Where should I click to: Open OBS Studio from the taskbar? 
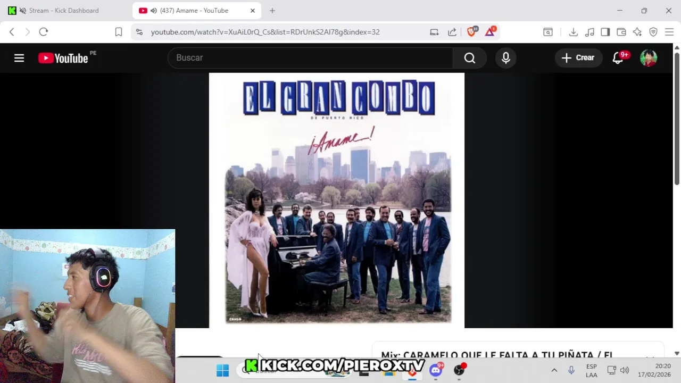(x=459, y=370)
